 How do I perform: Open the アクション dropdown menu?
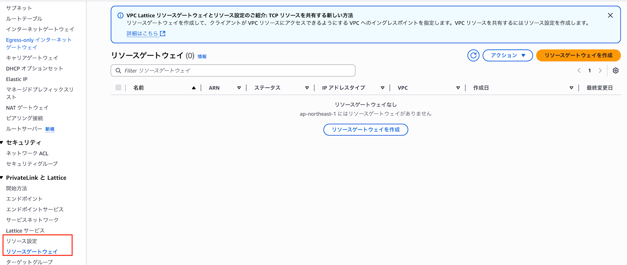[508, 55]
